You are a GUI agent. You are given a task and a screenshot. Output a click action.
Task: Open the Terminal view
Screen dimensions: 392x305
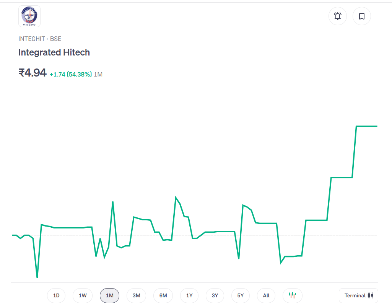(358, 295)
